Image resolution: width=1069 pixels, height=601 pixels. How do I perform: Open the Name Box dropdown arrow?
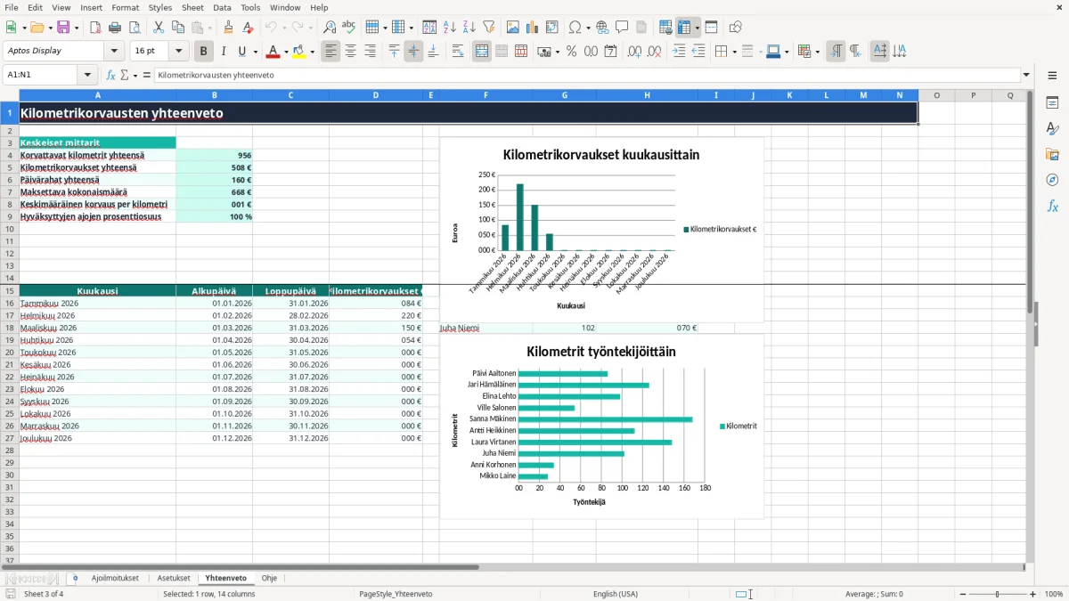click(87, 76)
